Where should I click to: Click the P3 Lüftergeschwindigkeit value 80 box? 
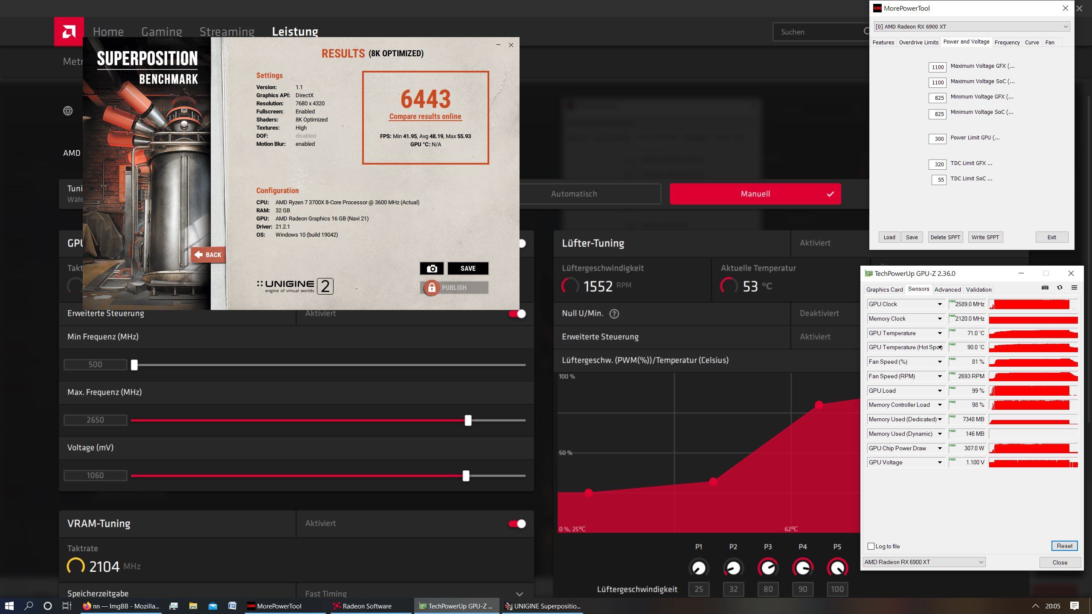coord(768,589)
